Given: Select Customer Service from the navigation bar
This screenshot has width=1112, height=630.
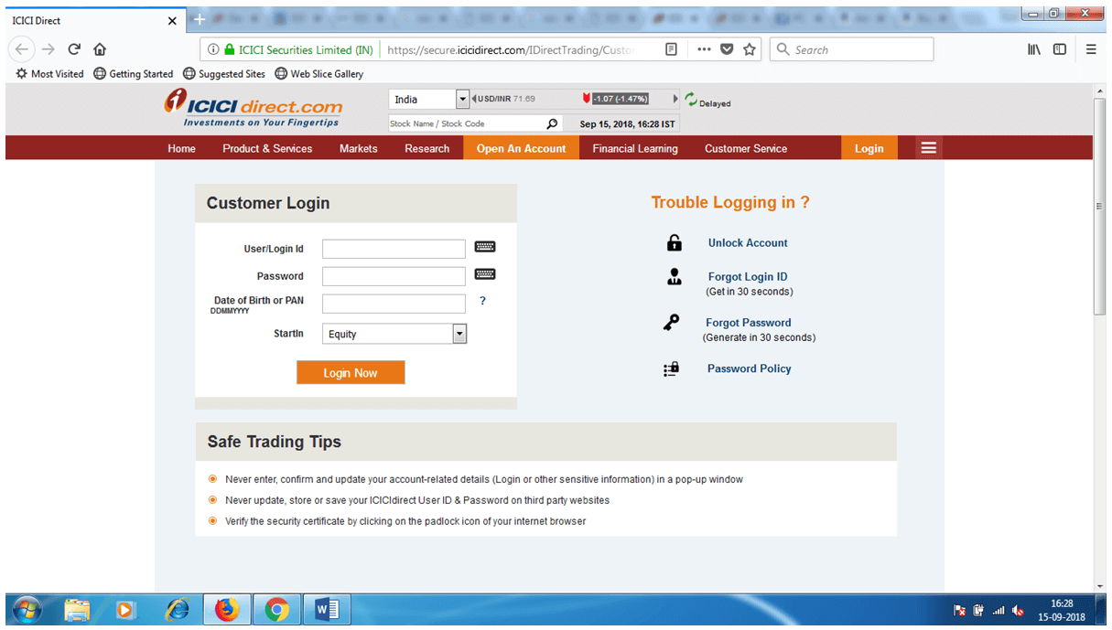Looking at the screenshot, I should [745, 147].
